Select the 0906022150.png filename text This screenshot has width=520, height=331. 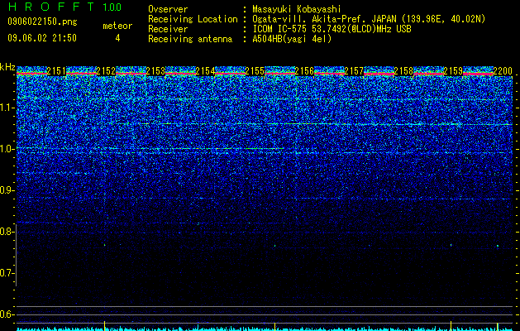pyautogui.click(x=42, y=22)
